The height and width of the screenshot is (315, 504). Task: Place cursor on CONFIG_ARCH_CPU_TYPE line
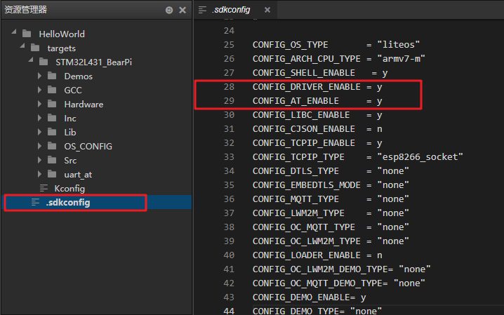click(x=339, y=59)
